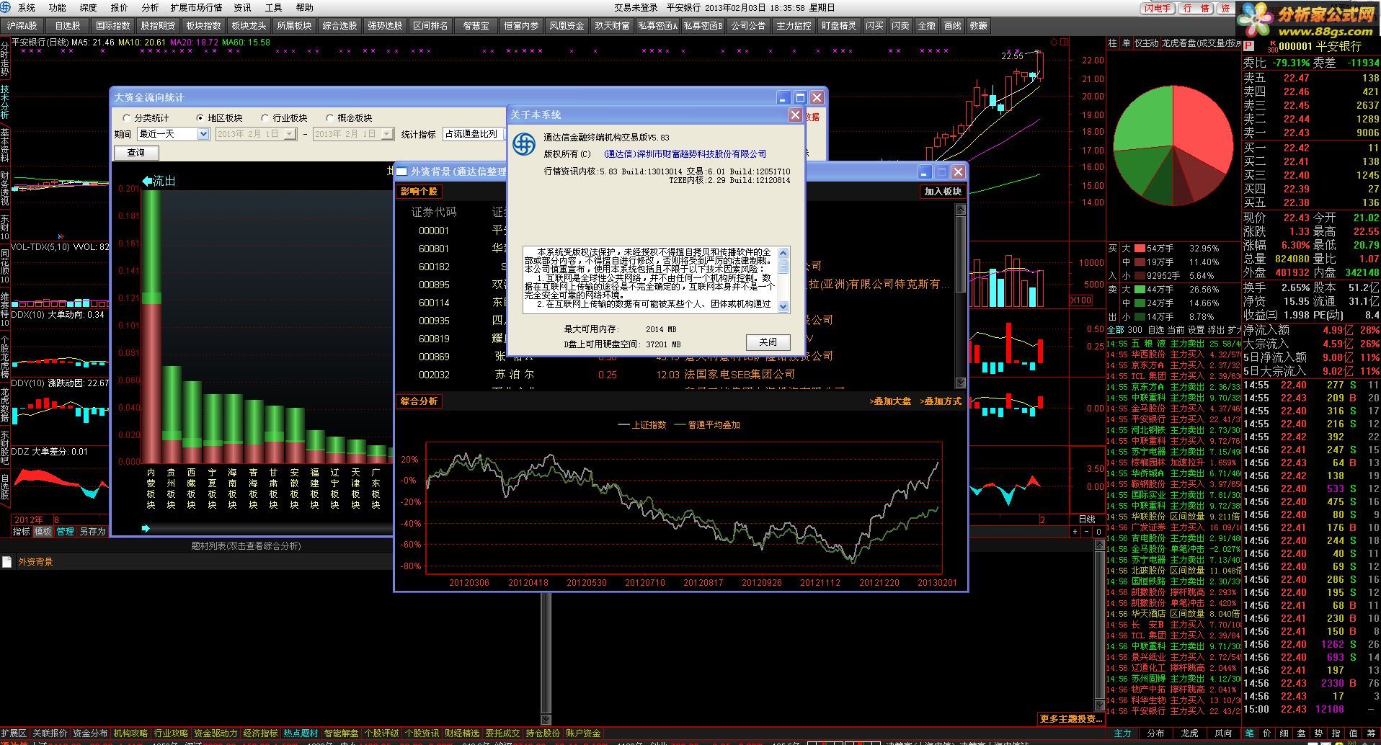Click the Tongdaxin logo icon in the menu bar
Viewport: 1381px width, 745px height.
pos(6,7)
